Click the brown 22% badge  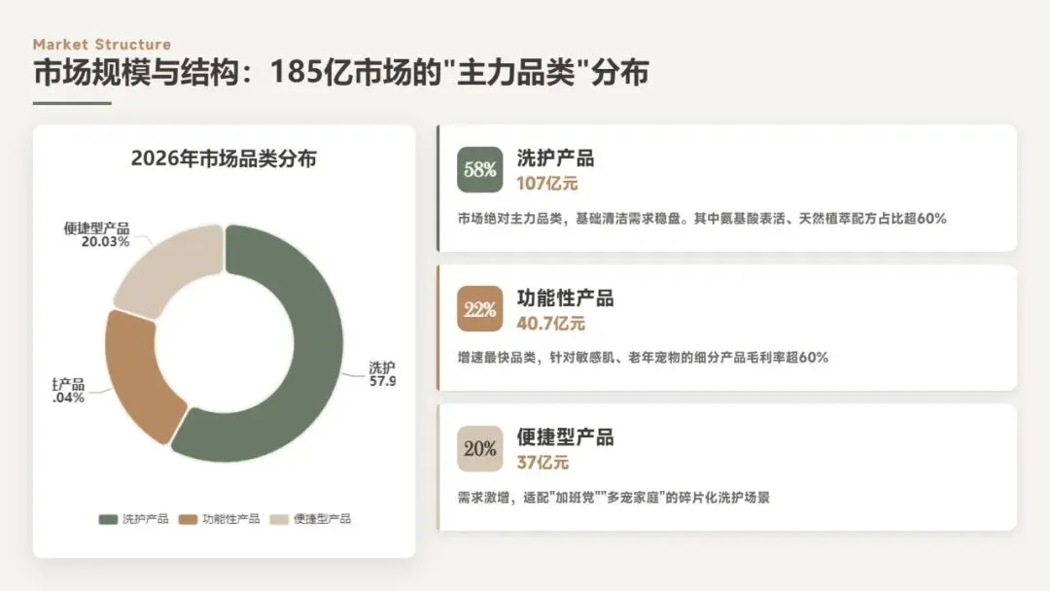[479, 309]
